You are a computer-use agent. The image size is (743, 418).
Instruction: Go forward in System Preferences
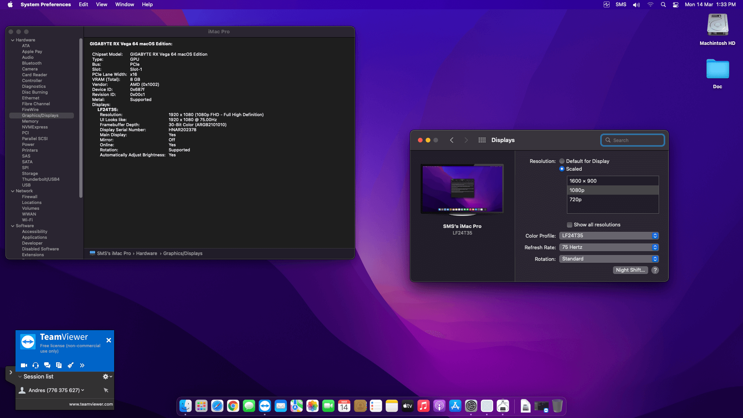(466, 140)
